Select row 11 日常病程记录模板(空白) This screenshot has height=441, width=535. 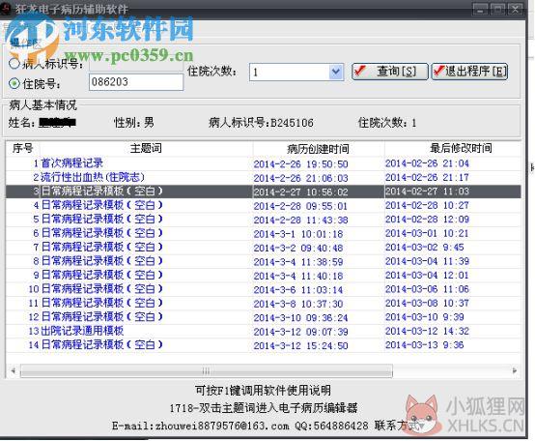coord(263,304)
